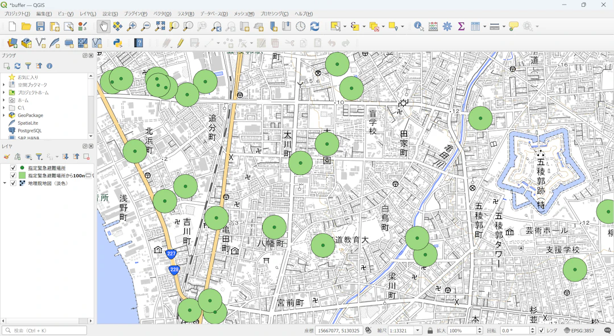Click the green buffer layer color swatch
The width and height of the screenshot is (614, 336).
22,176
